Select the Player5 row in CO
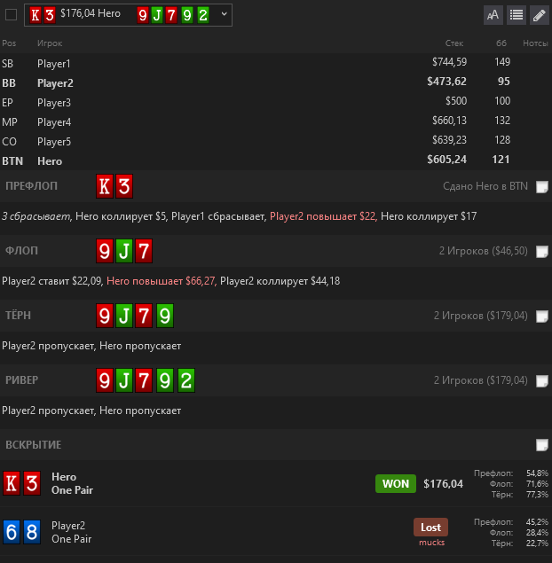This screenshot has height=563, width=552. tap(276, 141)
